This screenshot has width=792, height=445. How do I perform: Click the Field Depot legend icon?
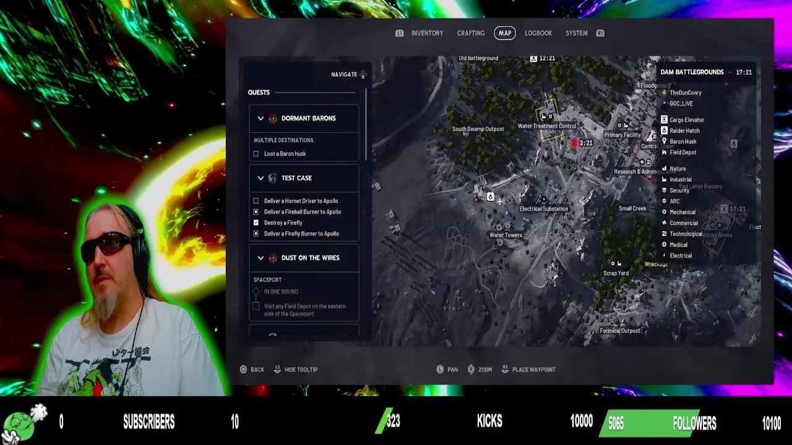[664, 153]
